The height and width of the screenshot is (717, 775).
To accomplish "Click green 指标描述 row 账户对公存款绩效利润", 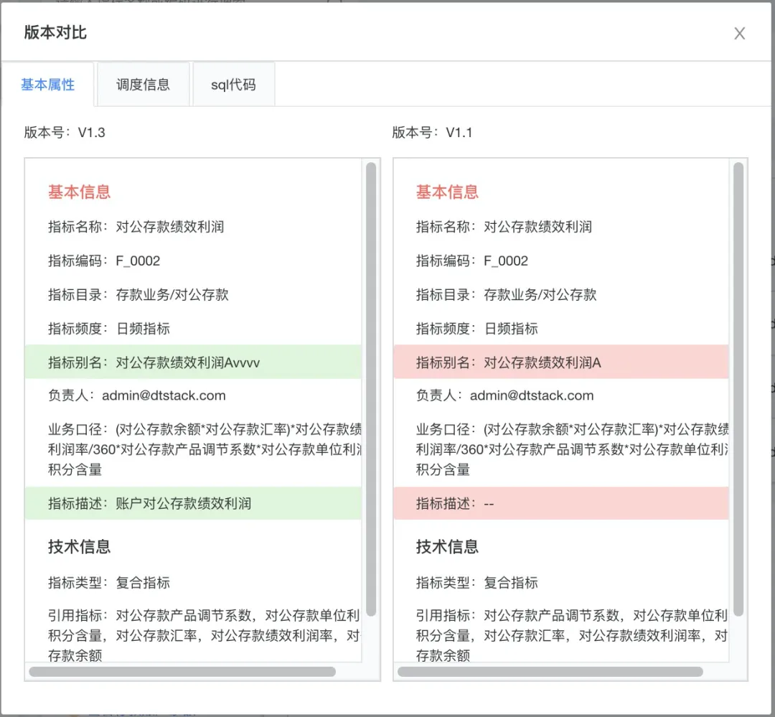I will (x=192, y=503).
